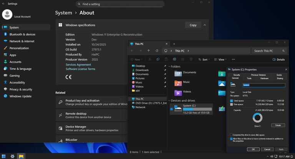Open the Music folder icon under Folders
Viewport: 295px width, 159px height.
click(x=178, y=83)
